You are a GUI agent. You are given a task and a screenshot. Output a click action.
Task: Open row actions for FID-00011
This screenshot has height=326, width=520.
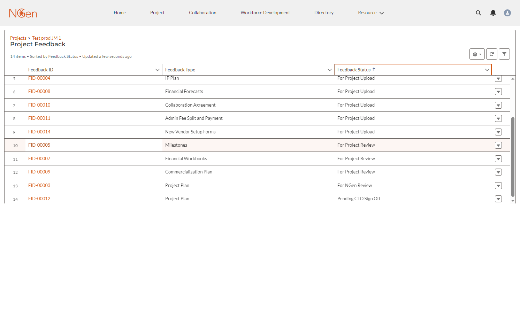pyautogui.click(x=498, y=118)
